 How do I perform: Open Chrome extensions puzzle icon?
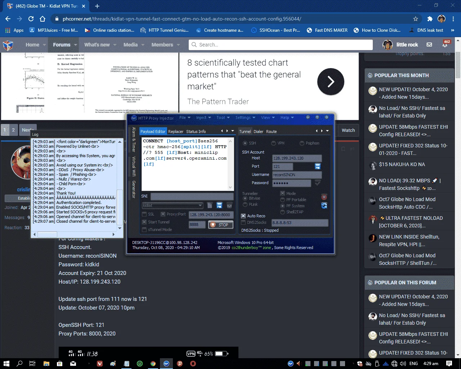(x=430, y=19)
